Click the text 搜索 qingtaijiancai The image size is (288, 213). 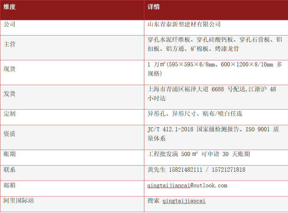click(x=176, y=201)
